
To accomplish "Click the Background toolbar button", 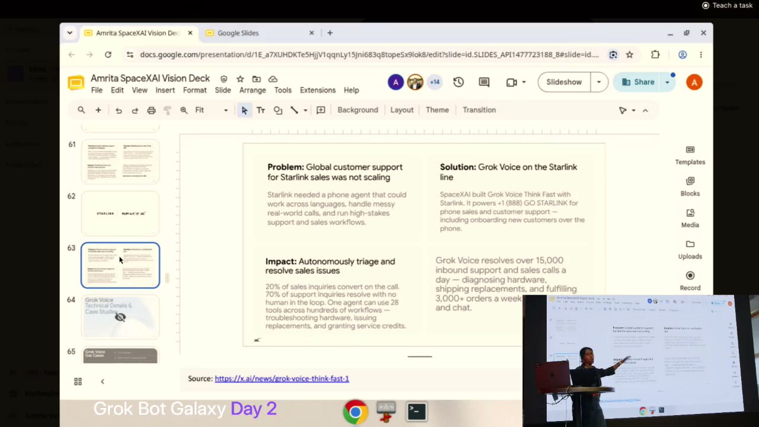I will click(358, 110).
